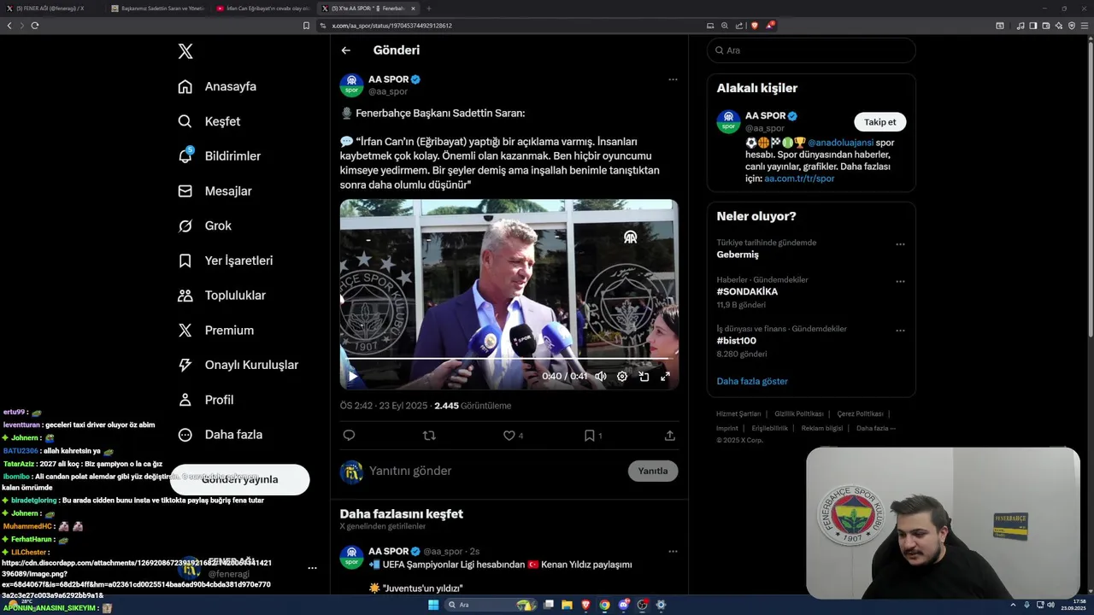Open File Explorer from taskbar
Image resolution: width=1094 pixels, height=615 pixels.
567,605
